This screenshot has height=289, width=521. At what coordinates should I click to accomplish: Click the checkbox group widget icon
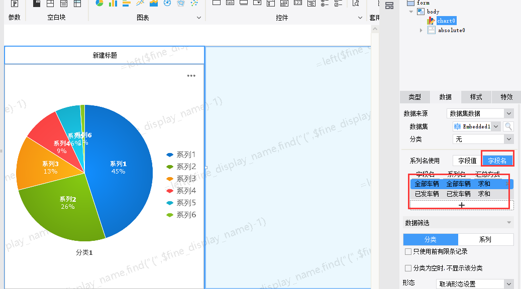[x=338, y=4]
